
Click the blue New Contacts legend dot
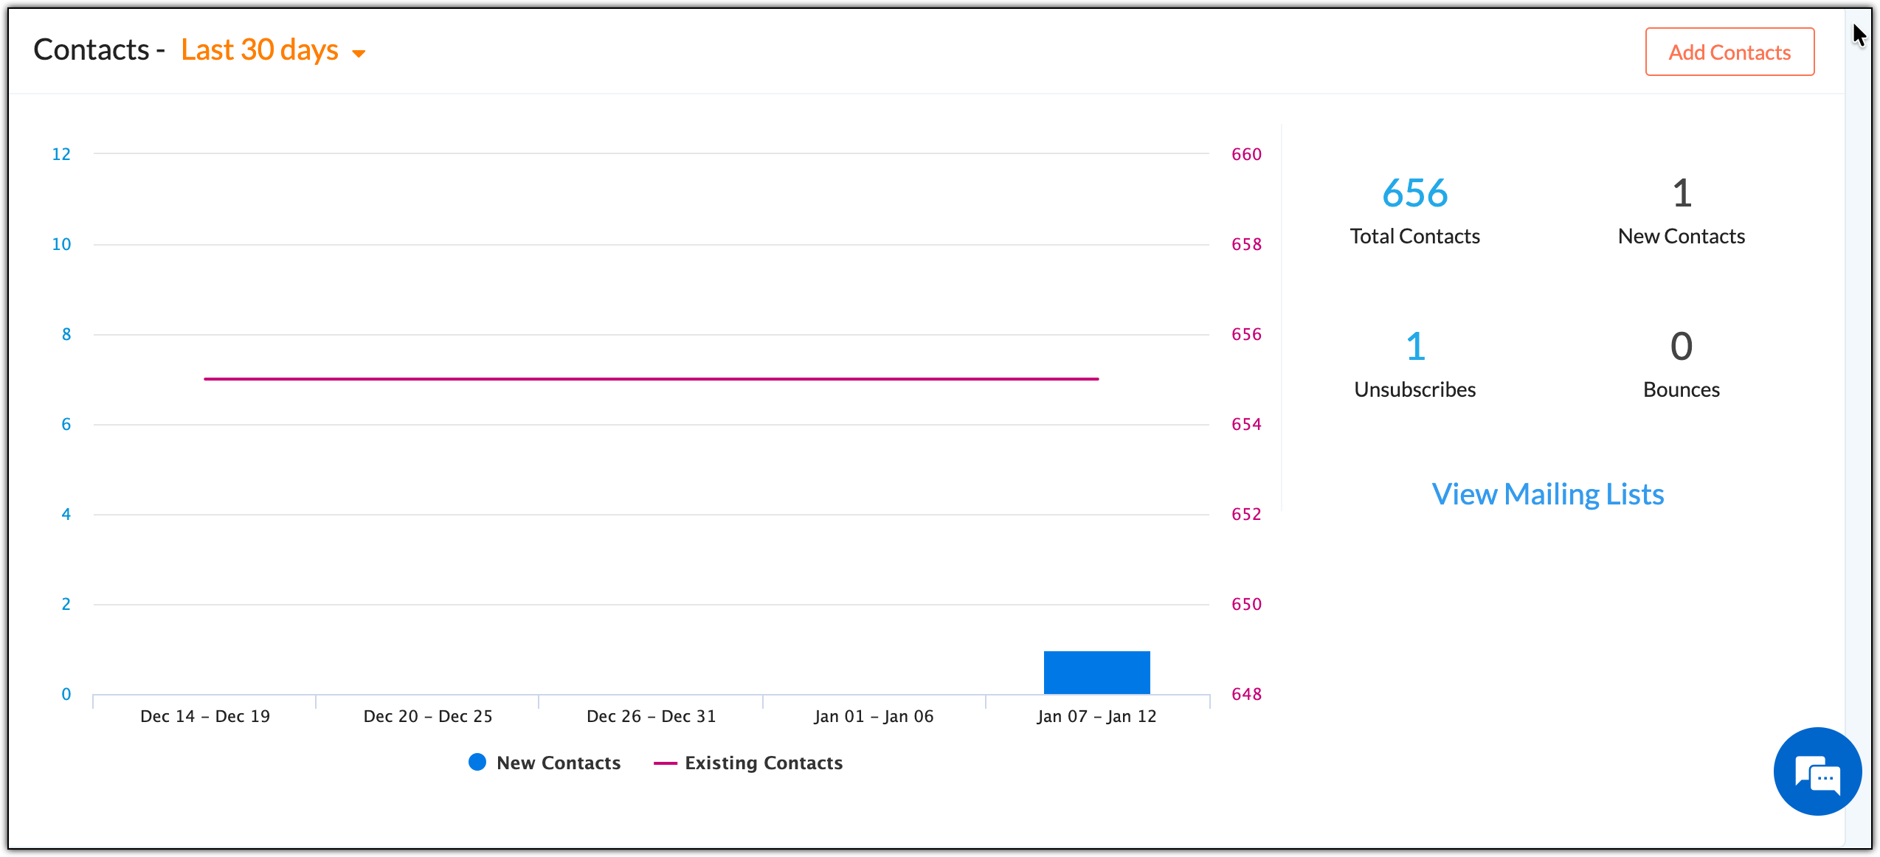(477, 762)
